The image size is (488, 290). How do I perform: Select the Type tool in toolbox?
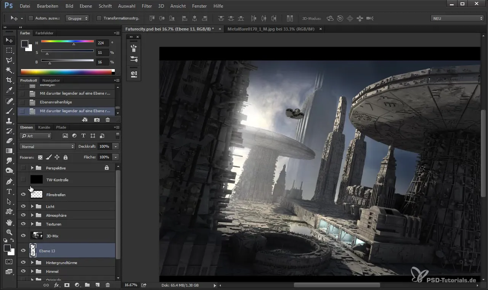[x=9, y=192]
